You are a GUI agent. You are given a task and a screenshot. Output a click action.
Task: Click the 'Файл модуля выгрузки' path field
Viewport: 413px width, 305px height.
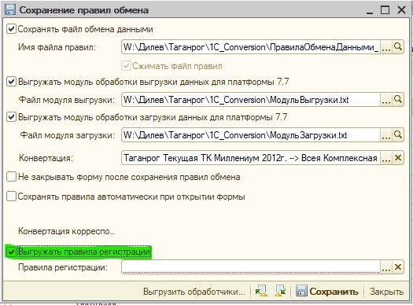pos(251,100)
